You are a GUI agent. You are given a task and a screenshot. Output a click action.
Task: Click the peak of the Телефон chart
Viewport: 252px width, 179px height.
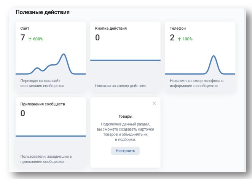click(x=214, y=56)
